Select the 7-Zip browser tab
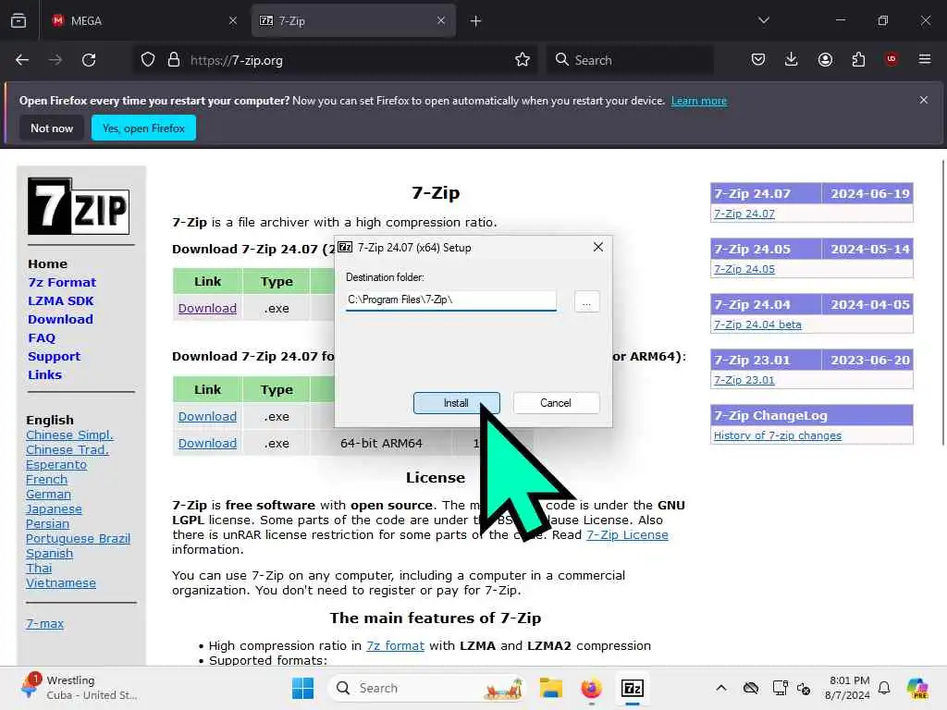947x710 pixels. (353, 21)
